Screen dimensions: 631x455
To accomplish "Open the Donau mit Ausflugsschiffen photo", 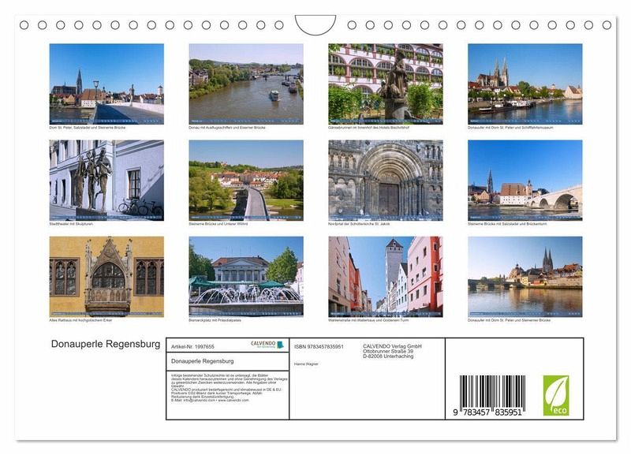I will click(246, 84).
